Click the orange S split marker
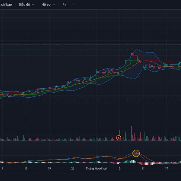The width and height of the screenshot is (181, 181). pyautogui.click(x=119, y=138)
